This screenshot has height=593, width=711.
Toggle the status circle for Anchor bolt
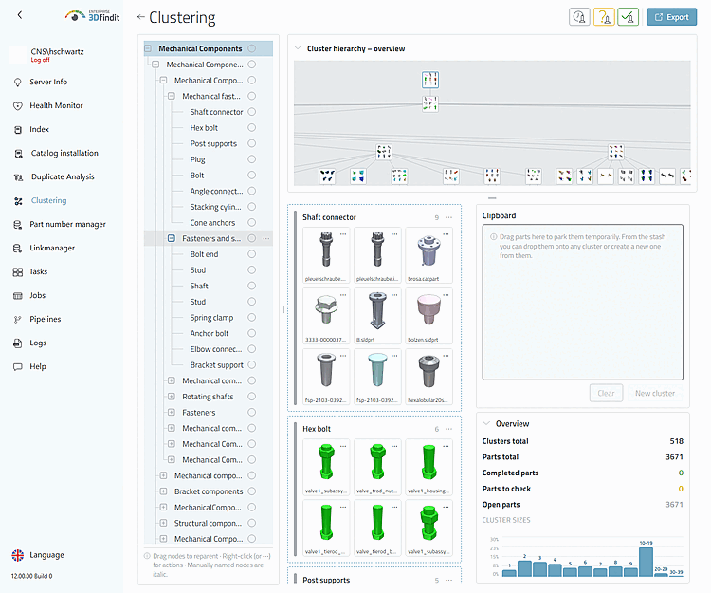(252, 333)
